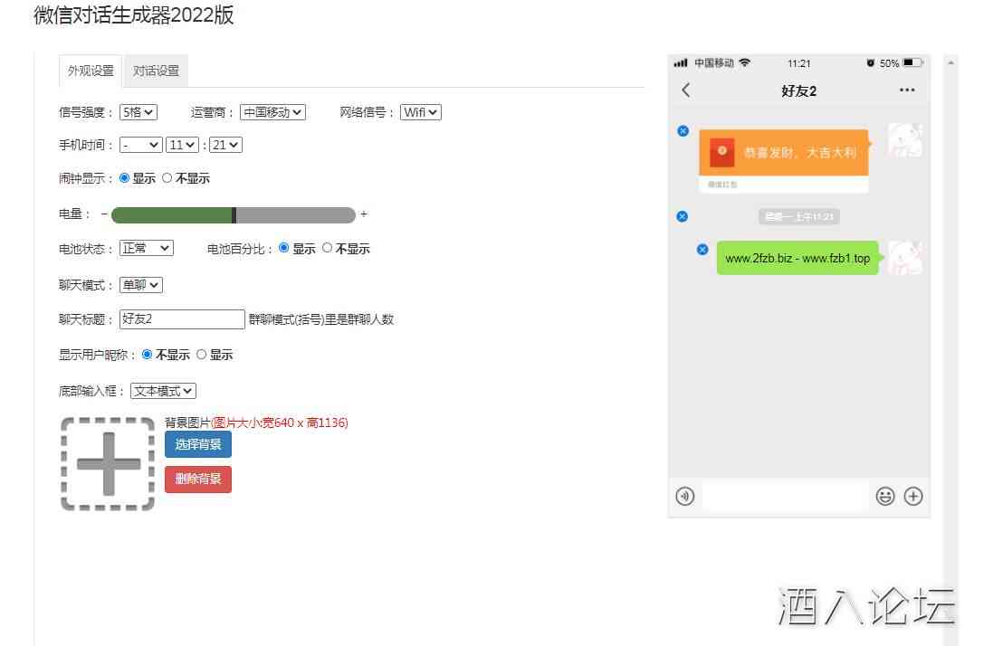The image size is (984, 646).
Task: Open the 信号强度 dropdown showing 5格
Action: [x=139, y=112]
